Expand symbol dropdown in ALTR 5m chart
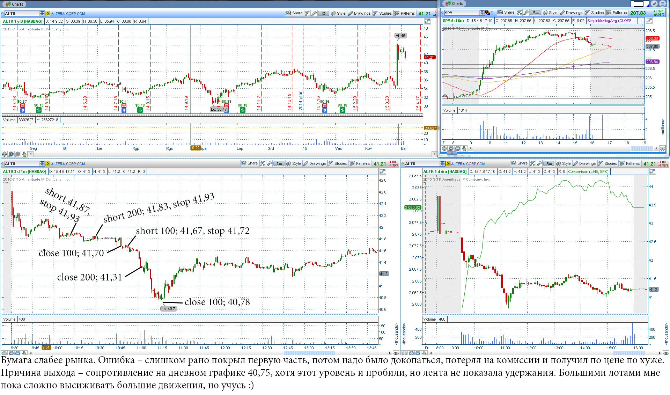The image size is (670, 395). 442,163
